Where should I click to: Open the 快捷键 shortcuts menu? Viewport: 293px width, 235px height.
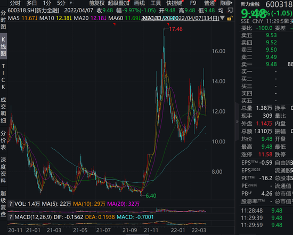tap(174, 3)
